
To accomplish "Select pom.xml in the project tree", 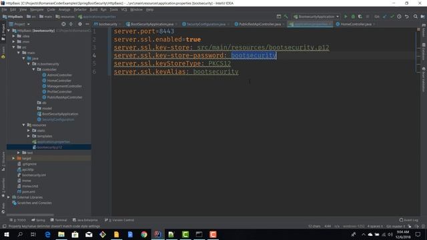I will click(x=29, y=191).
